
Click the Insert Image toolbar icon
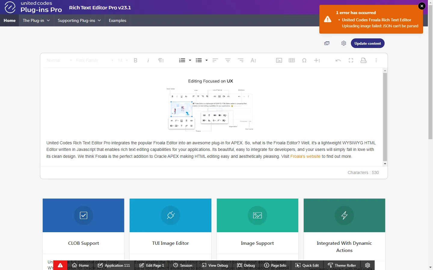(x=279, y=60)
